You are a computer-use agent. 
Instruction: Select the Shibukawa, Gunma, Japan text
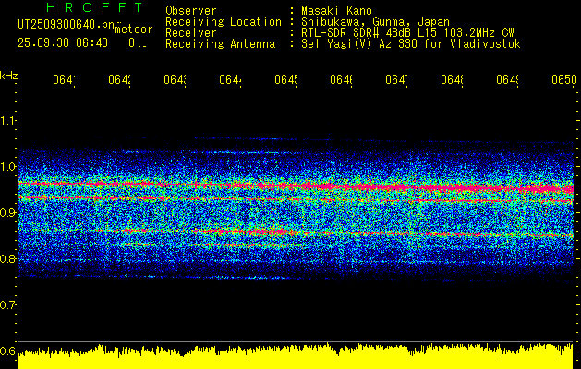click(375, 22)
